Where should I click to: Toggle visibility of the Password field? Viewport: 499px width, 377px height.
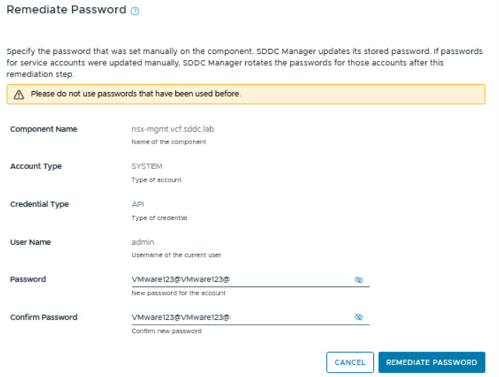(358, 280)
